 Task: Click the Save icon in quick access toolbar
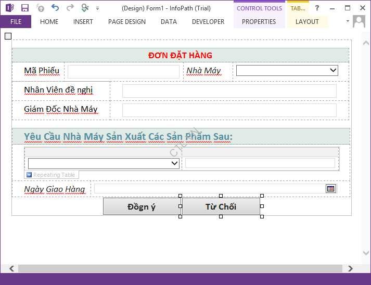click(24, 8)
